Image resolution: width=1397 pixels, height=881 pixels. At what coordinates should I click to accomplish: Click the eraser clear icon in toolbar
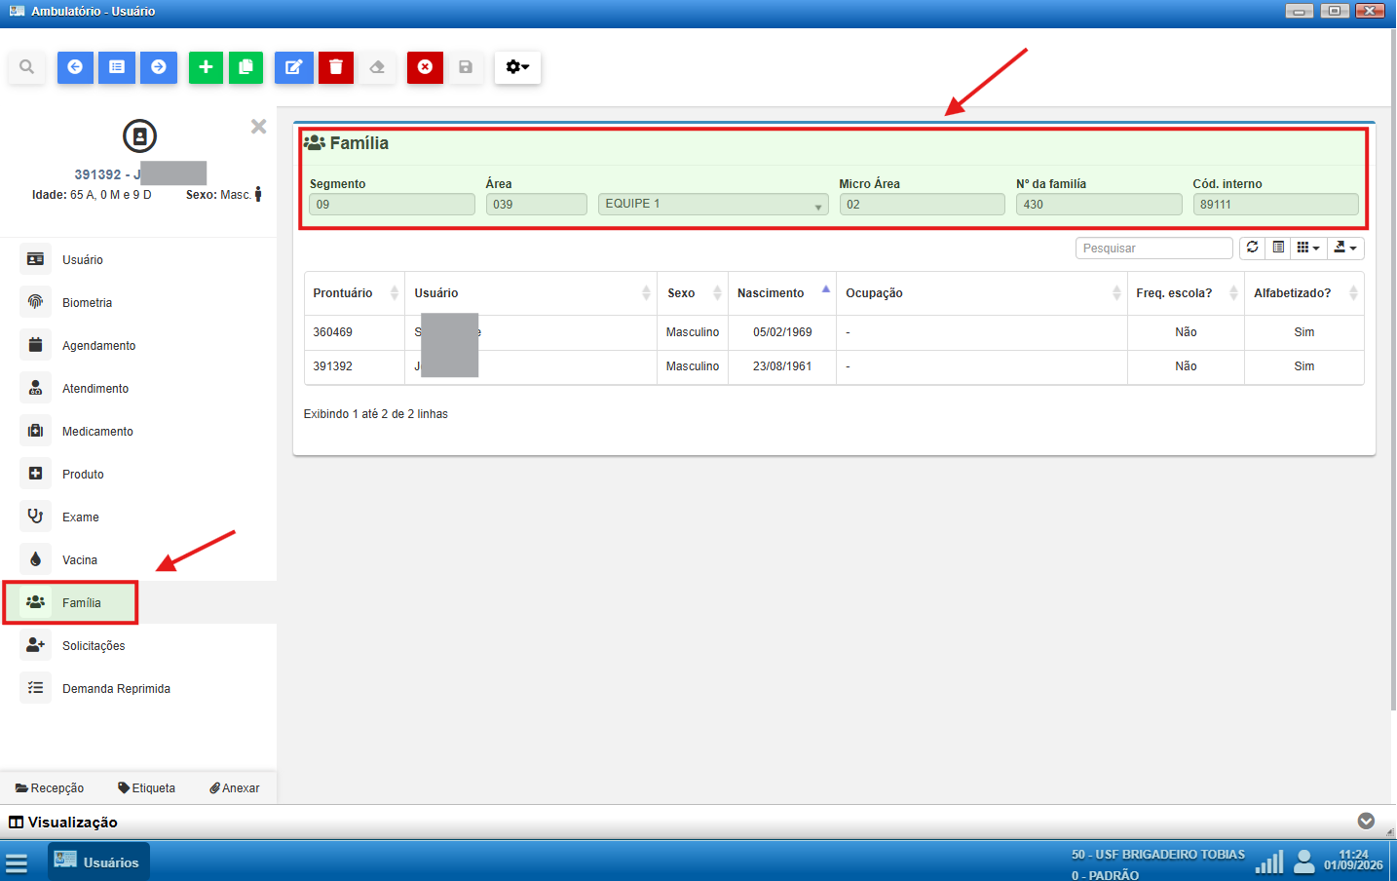click(377, 67)
